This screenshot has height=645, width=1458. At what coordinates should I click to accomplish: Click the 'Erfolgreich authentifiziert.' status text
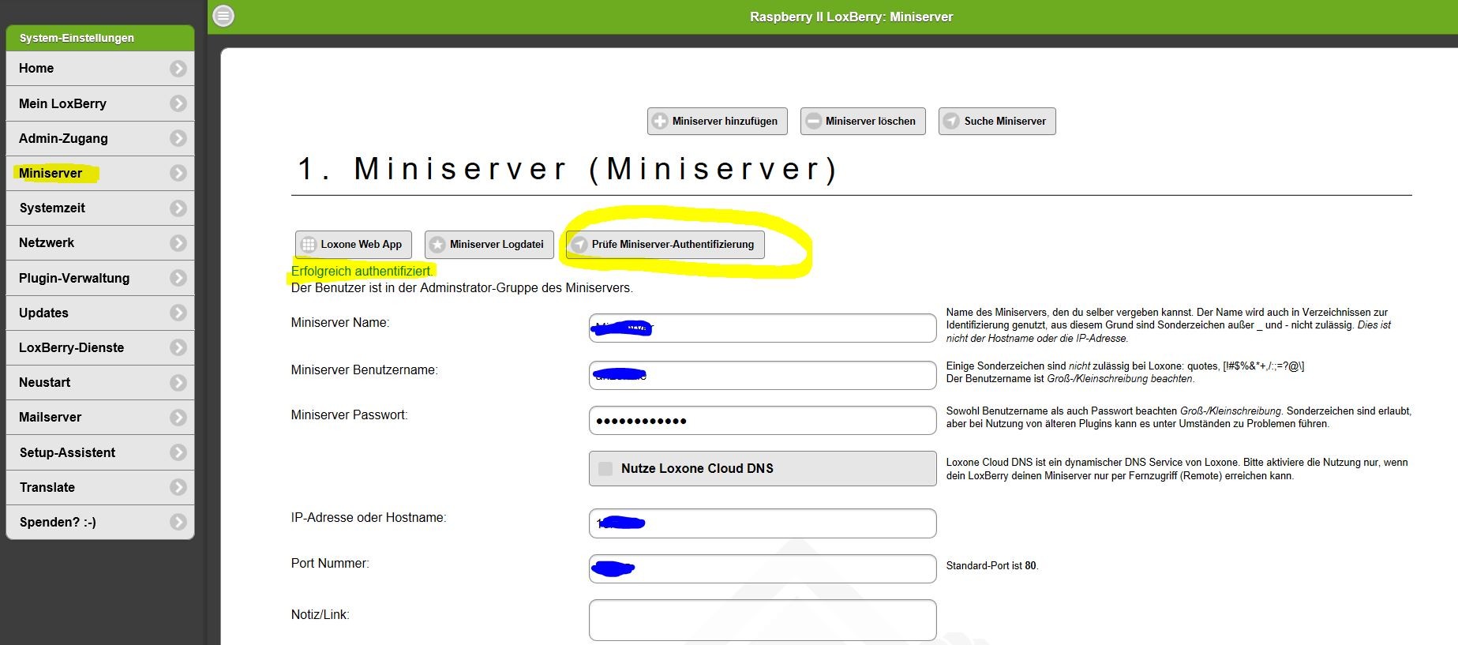(362, 271)
